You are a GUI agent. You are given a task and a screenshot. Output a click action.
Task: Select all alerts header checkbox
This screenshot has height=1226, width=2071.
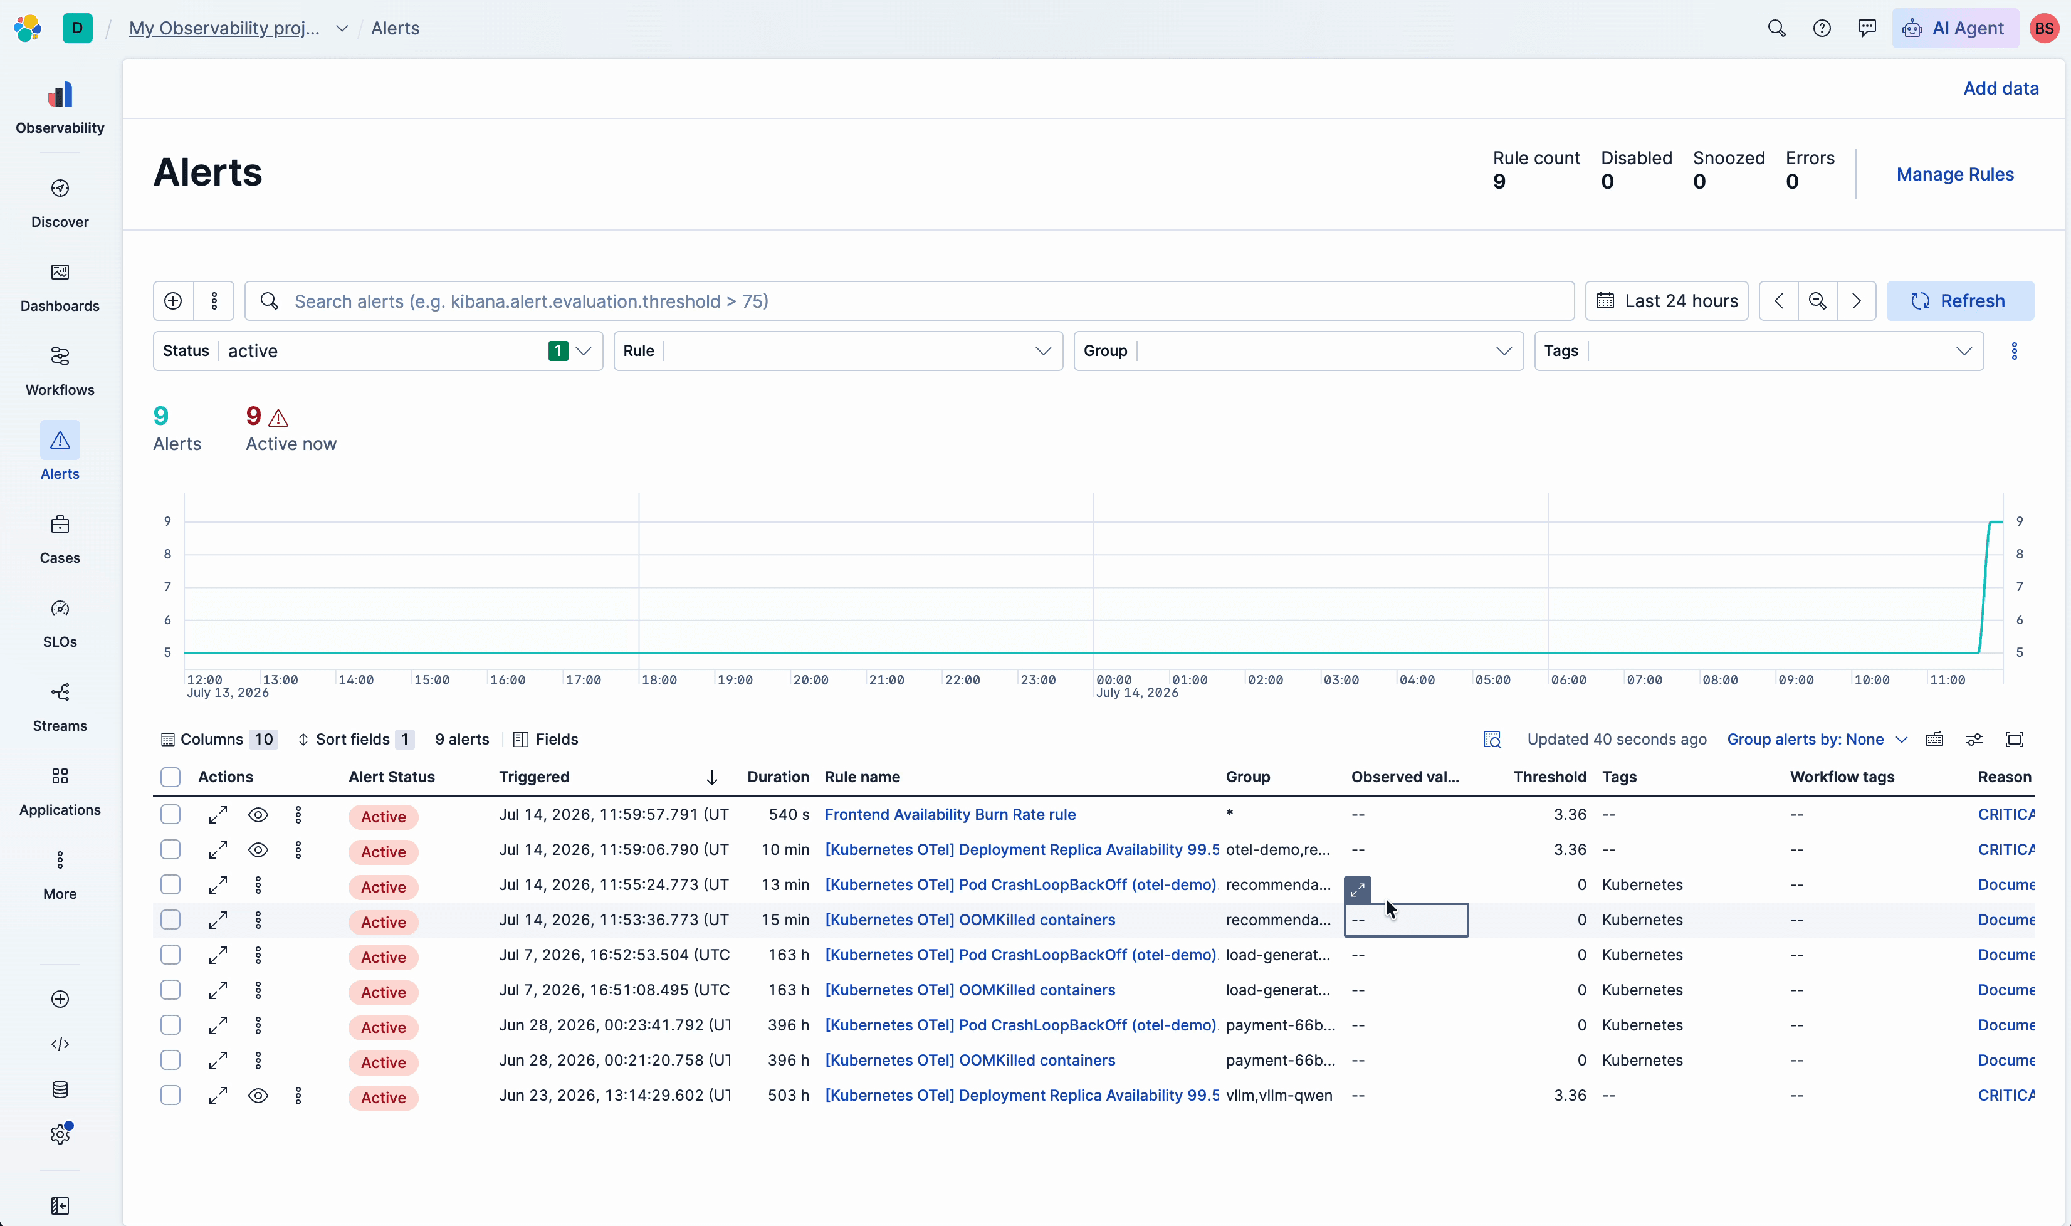click(x=170, y=777)
